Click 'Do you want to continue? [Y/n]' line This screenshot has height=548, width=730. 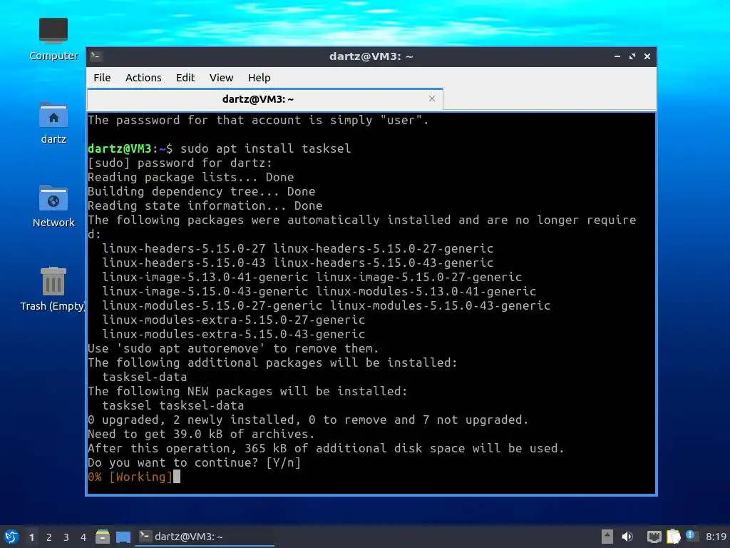[x=194, y=462]
